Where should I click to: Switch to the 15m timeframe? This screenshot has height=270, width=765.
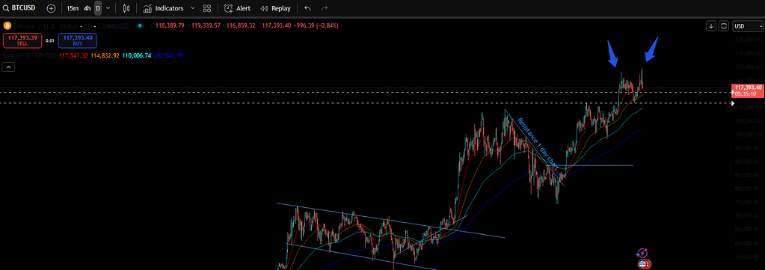point(73,8)
